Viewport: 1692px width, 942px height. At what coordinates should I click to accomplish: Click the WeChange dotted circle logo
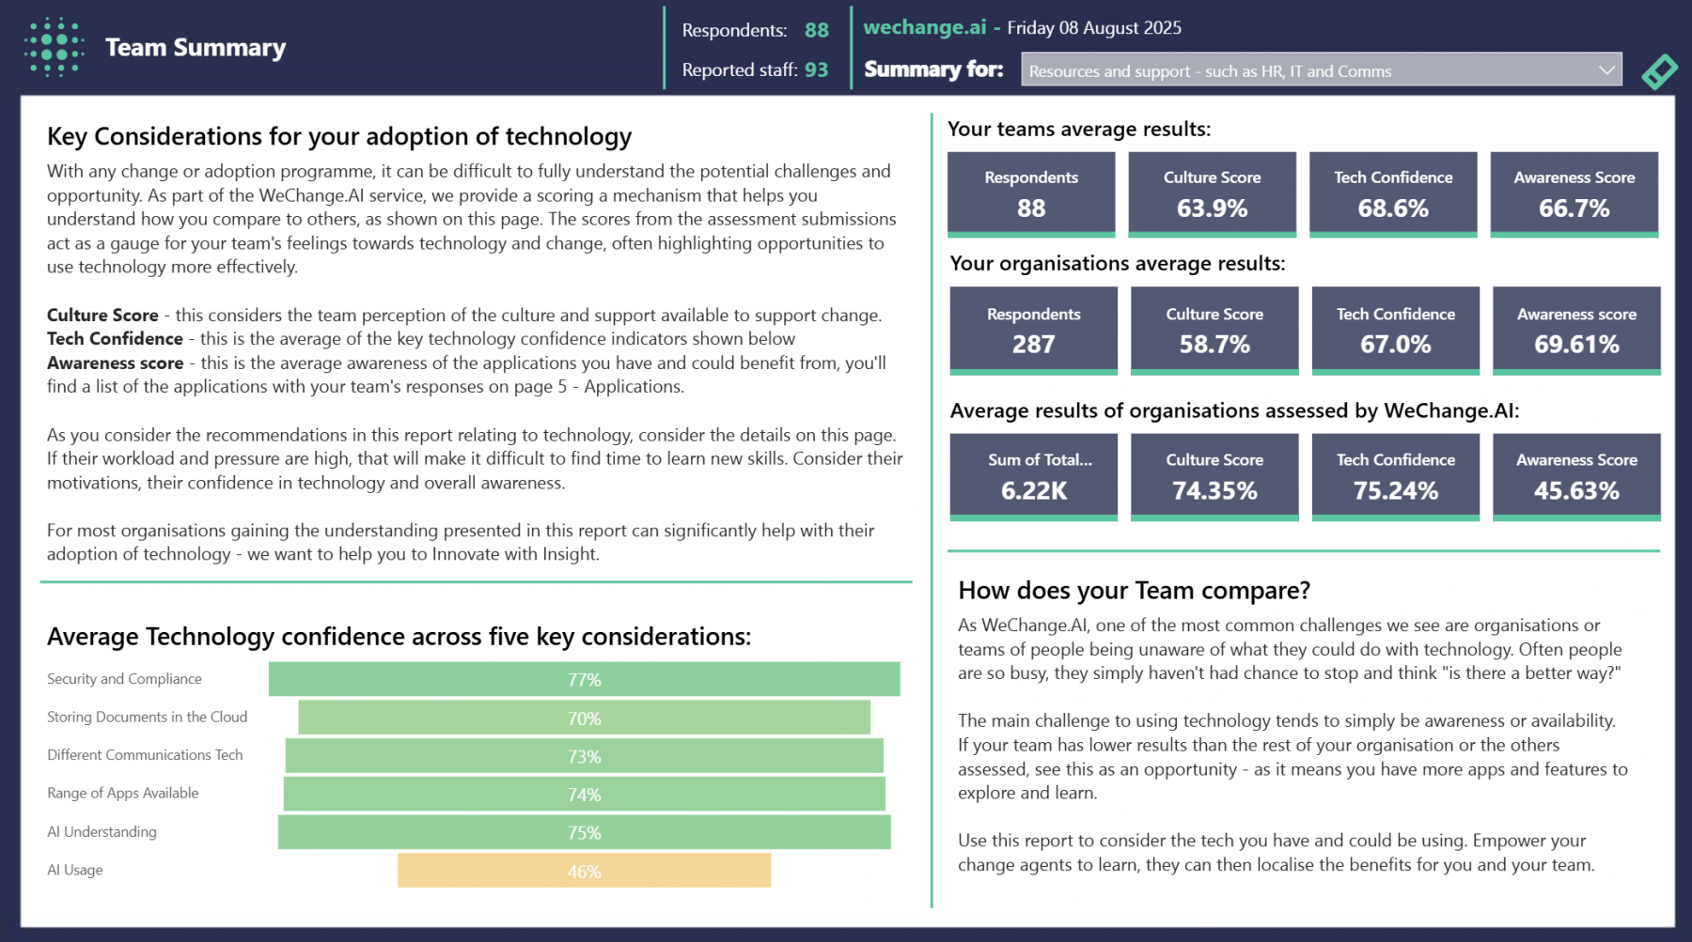[x=54, y=47]
